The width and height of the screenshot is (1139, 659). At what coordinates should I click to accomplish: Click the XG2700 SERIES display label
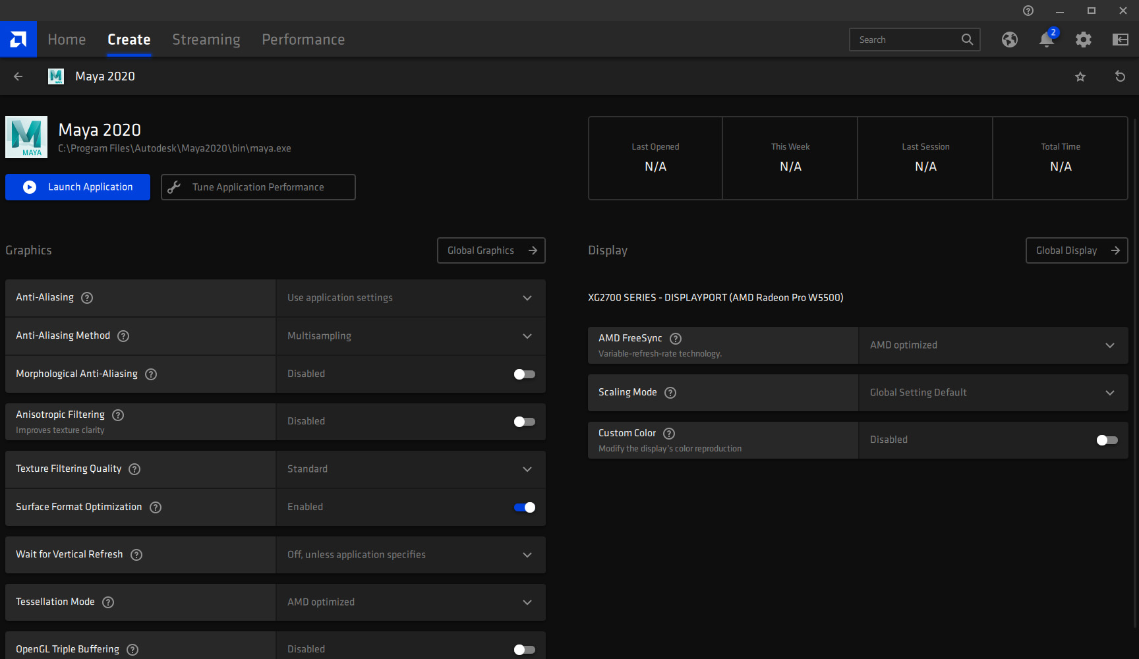[716, 298]
